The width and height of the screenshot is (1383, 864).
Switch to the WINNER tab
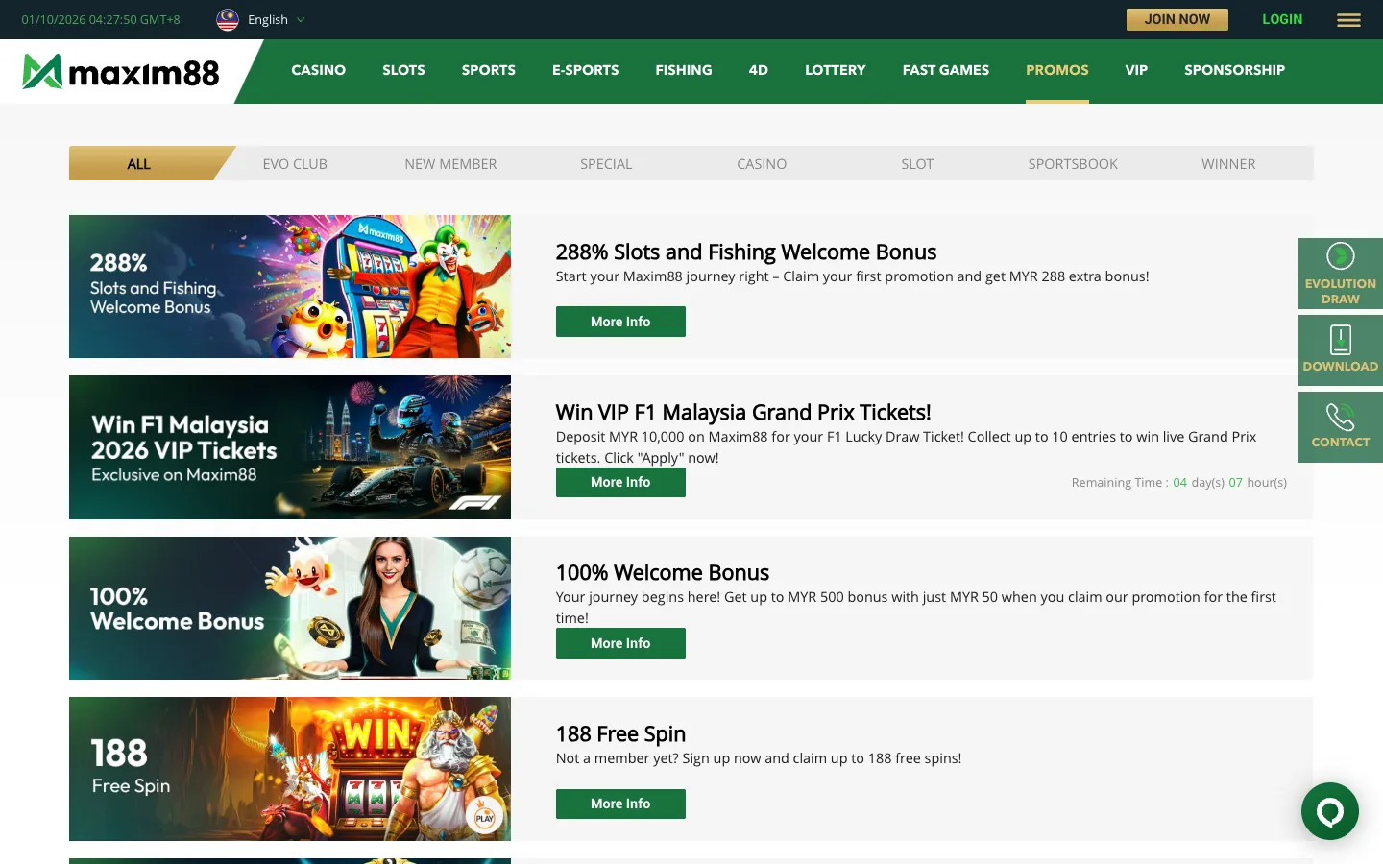click(x=1228, y=163)
